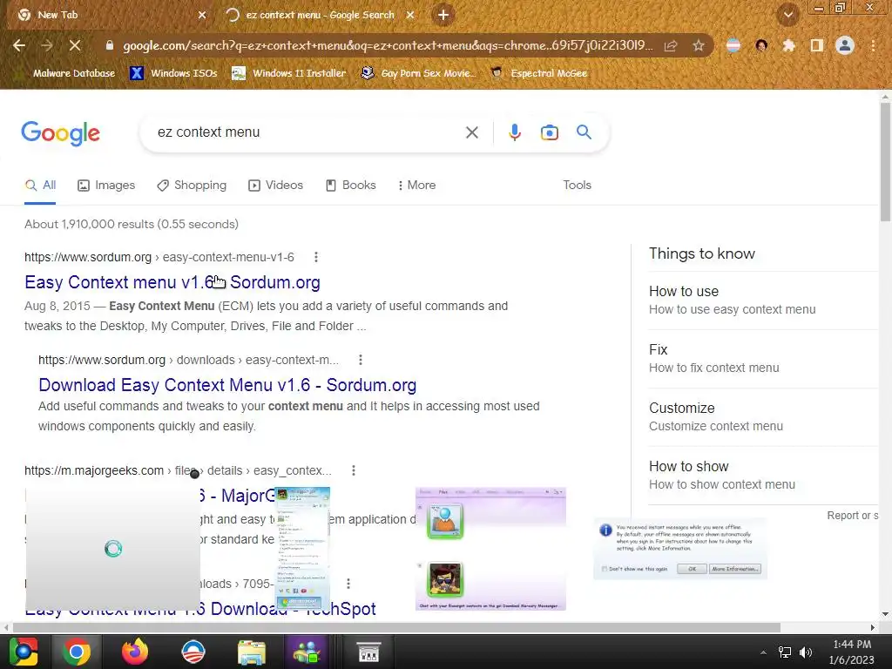The height and width of the screenshot is (669, 892).
Task: Click the vertical page scrollbar thumb
Action: pos(885,161)
